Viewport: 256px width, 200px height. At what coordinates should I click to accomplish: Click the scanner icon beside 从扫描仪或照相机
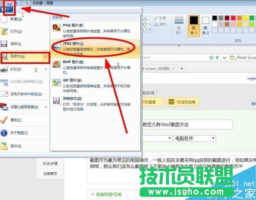pyautogui.click(x=4, y=82)
